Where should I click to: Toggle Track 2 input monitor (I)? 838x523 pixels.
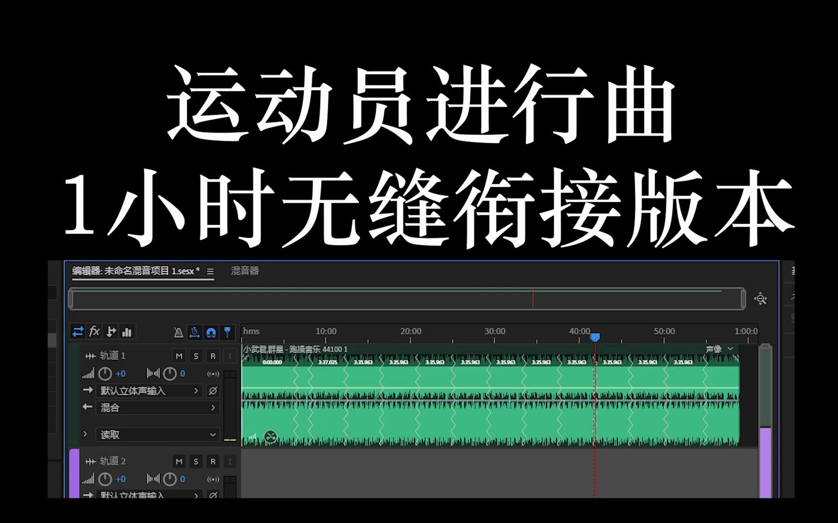click(230, 461)
